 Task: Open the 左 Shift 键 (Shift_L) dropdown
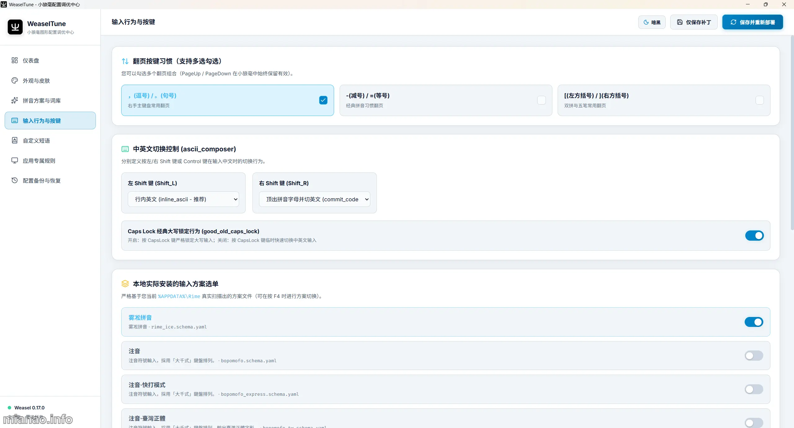(x=183, y=199)
